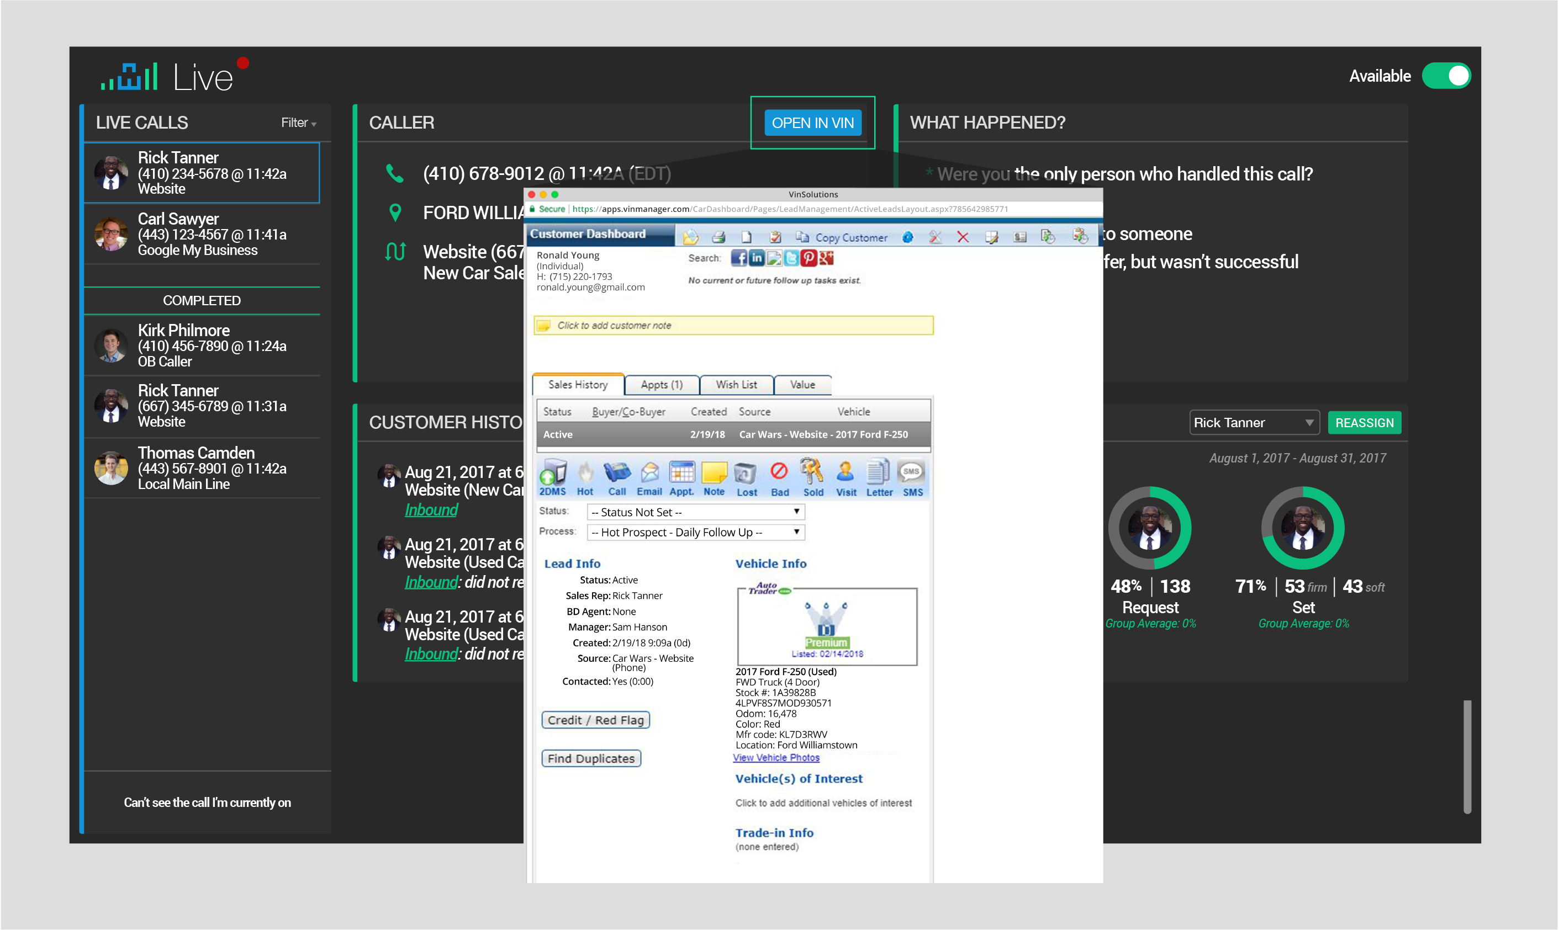Click the Call action icon
Image resolution: width=1559 pixels, height=930 pixels.
[617, 477]
